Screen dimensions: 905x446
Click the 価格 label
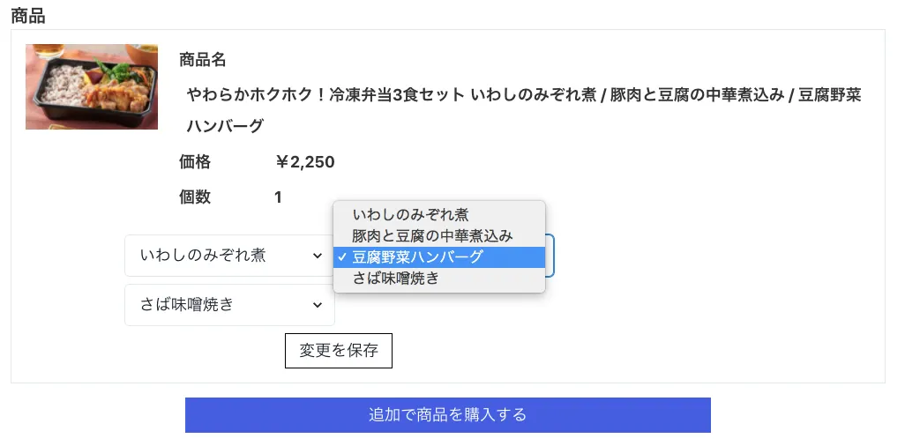tap(195, 162)
